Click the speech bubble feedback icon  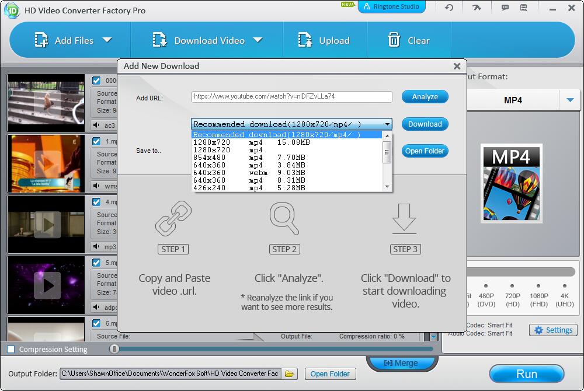pos(505,8)
